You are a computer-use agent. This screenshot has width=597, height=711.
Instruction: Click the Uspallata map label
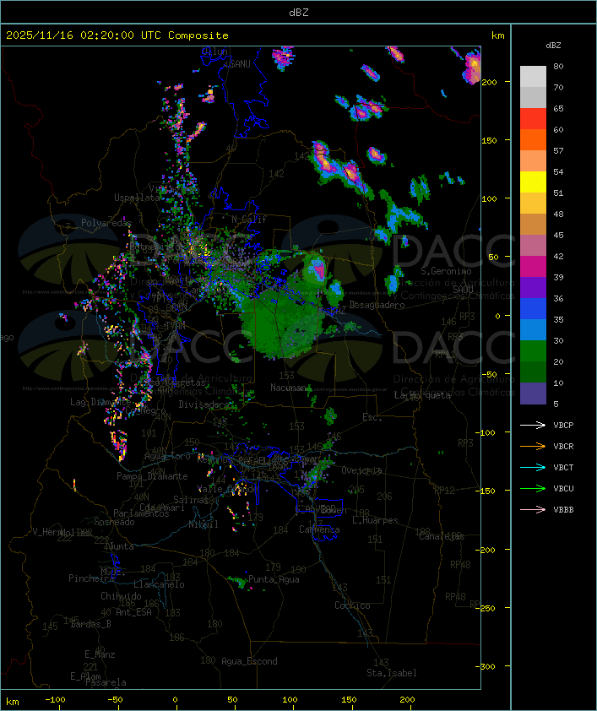point(137,198)
